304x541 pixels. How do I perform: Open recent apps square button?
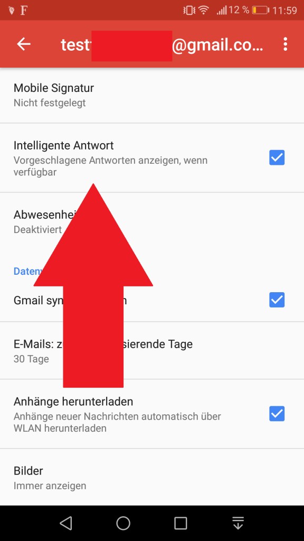pos(180,523)
